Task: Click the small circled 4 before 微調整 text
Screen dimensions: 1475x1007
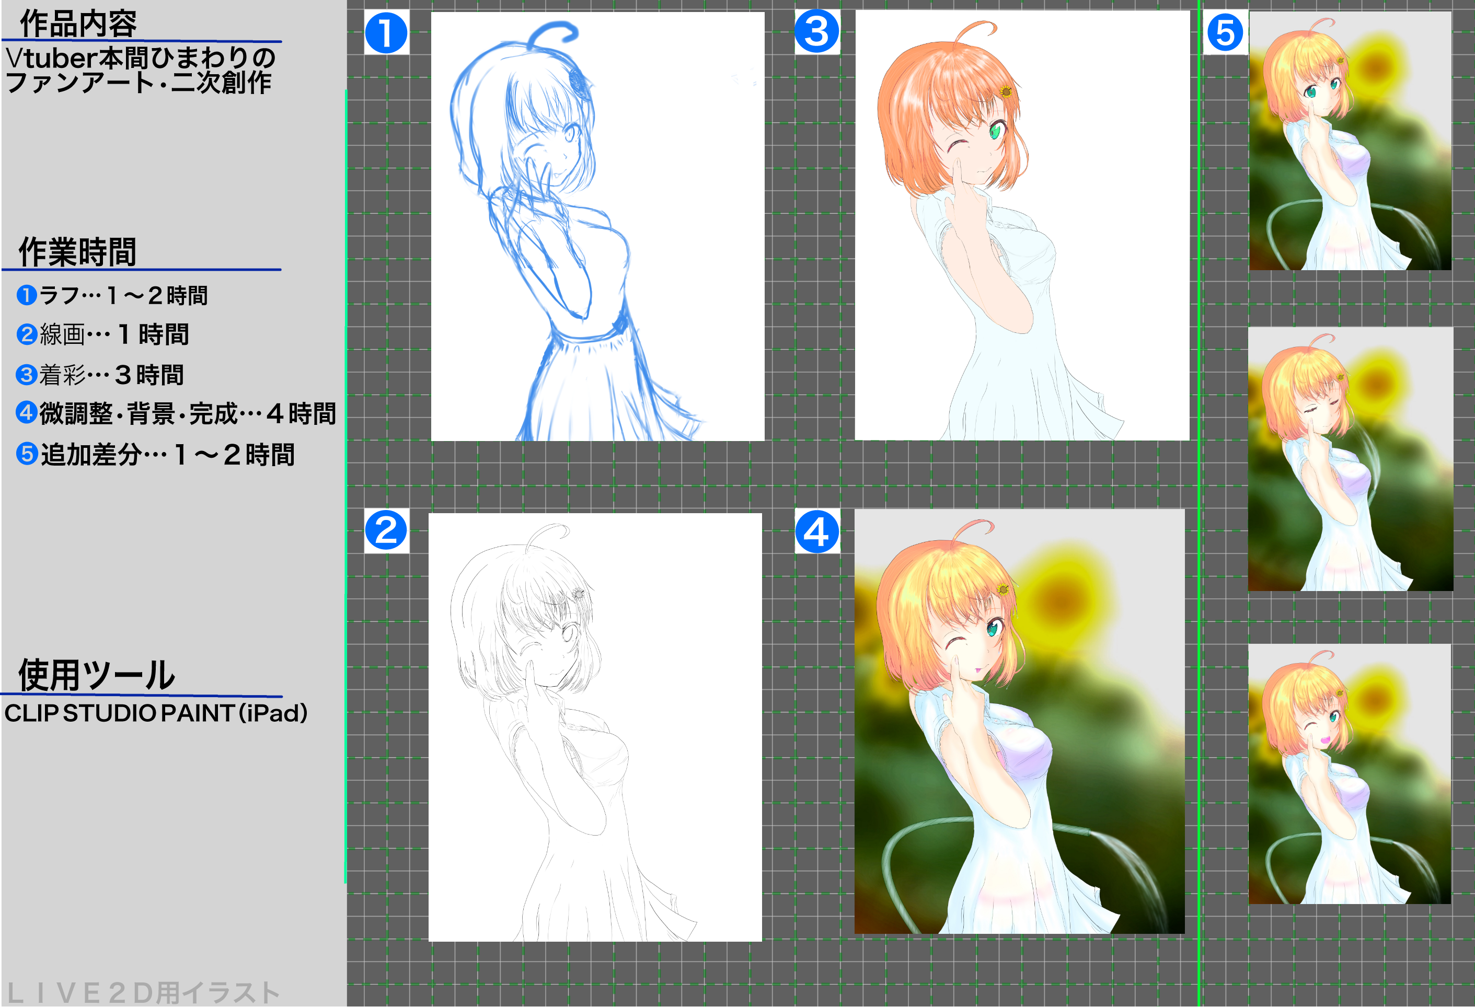Action: point(26,412)
